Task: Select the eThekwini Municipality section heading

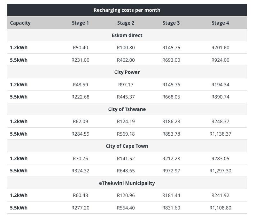Action: pos(127,183)
